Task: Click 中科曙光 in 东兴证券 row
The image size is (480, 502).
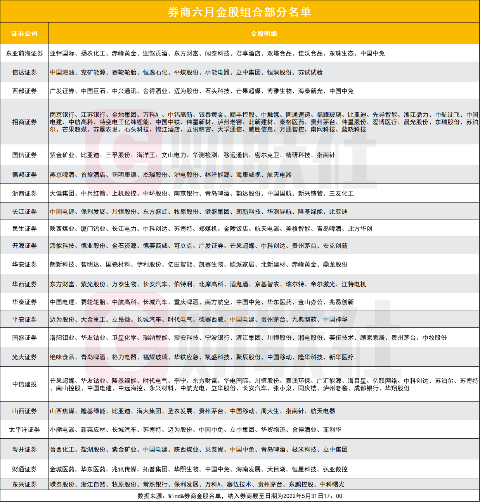Action: [332, 485]
